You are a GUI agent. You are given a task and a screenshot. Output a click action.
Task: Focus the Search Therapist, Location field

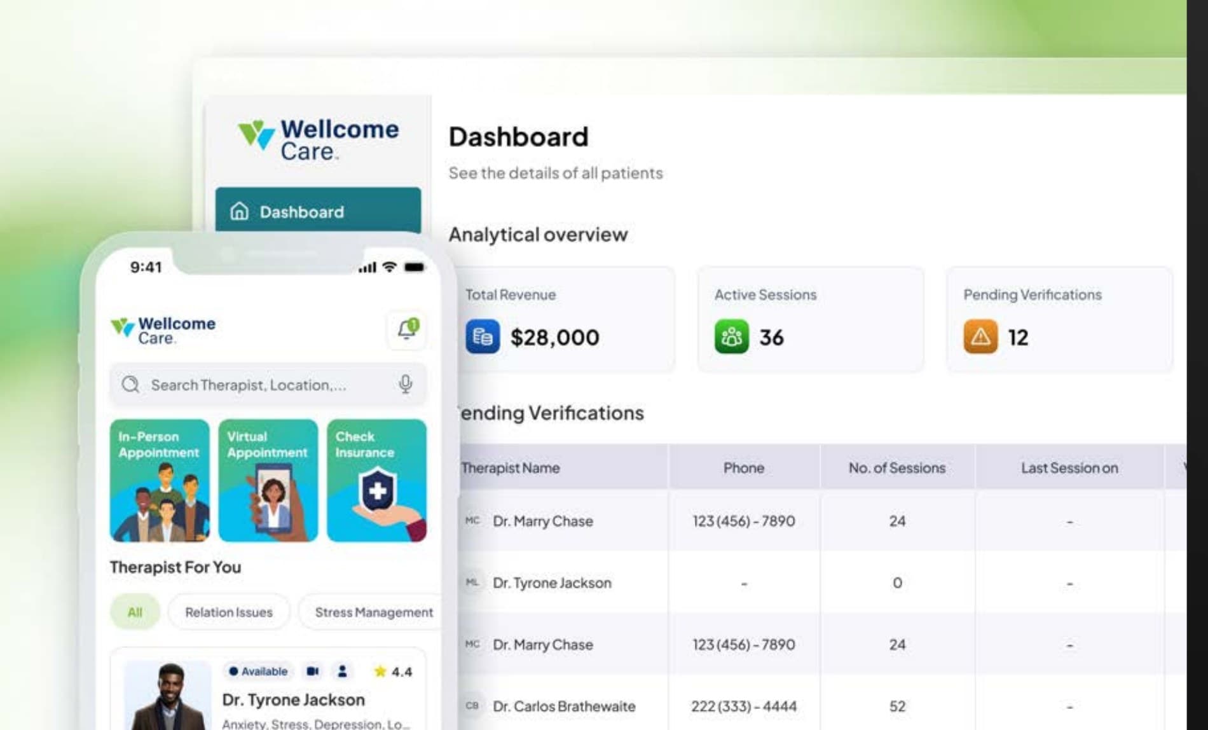click(x=268, y=385)
